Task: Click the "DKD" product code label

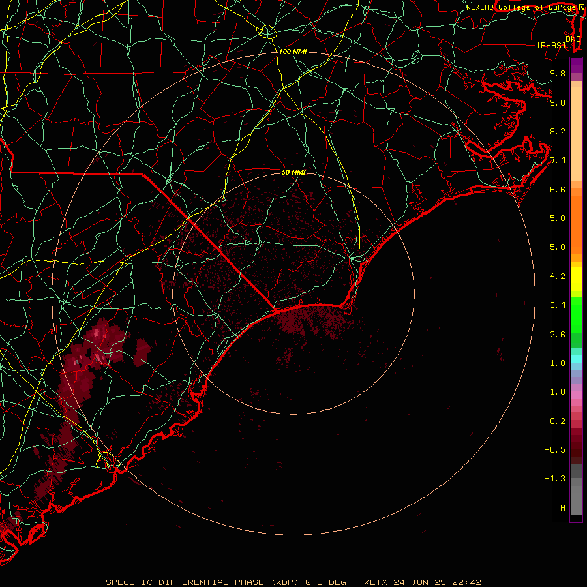Action: click(573, 38)
